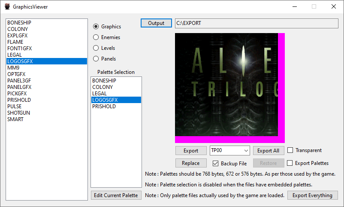
Task: Select PICKGFX in the file list
Action: coord(47,93)
